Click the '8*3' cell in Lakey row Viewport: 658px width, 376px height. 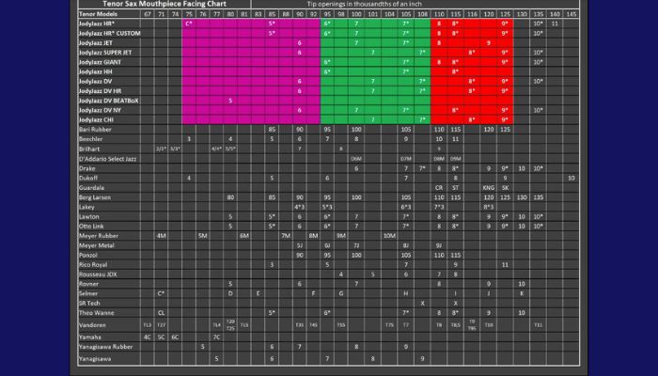[489, 207]
